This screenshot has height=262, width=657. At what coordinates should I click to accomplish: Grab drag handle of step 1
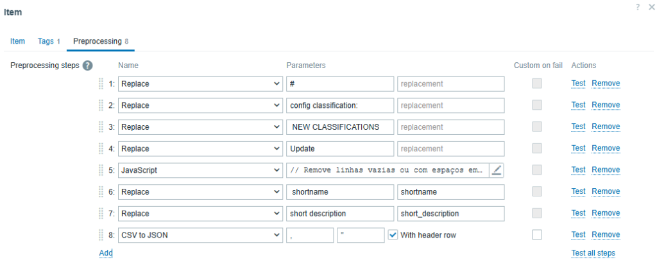click(x=101, y=83)
